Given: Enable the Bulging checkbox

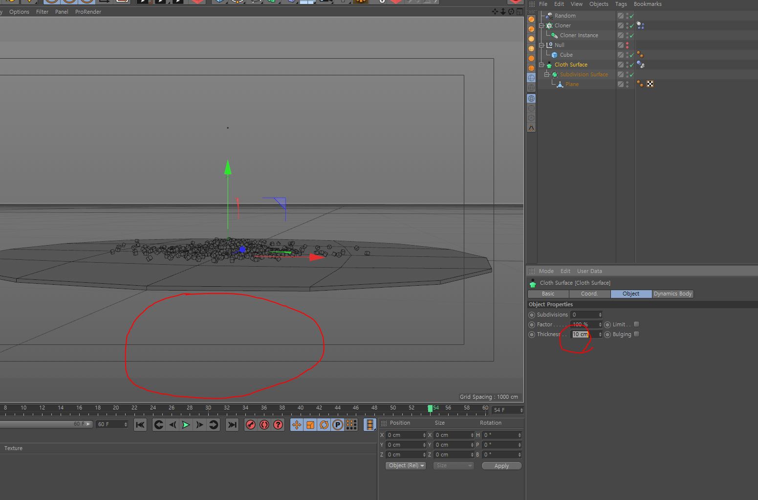Looking at the screenshot, I should pyautogui.click(x=636, y=334).
